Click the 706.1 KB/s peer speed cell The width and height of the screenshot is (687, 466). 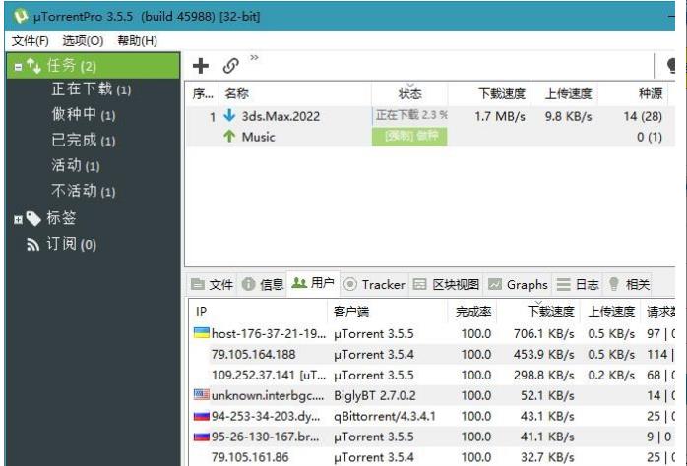(543, 334)
